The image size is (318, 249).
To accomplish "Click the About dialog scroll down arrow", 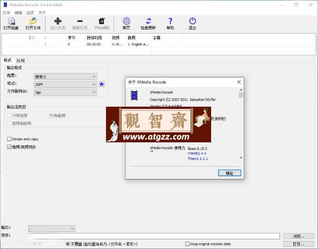I will point(241,157).
